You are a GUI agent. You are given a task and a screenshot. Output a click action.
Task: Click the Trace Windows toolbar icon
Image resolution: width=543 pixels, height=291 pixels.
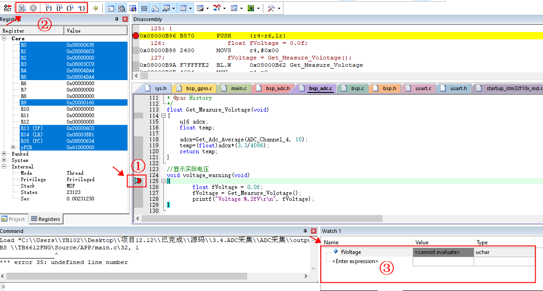[x=234, y=8]
